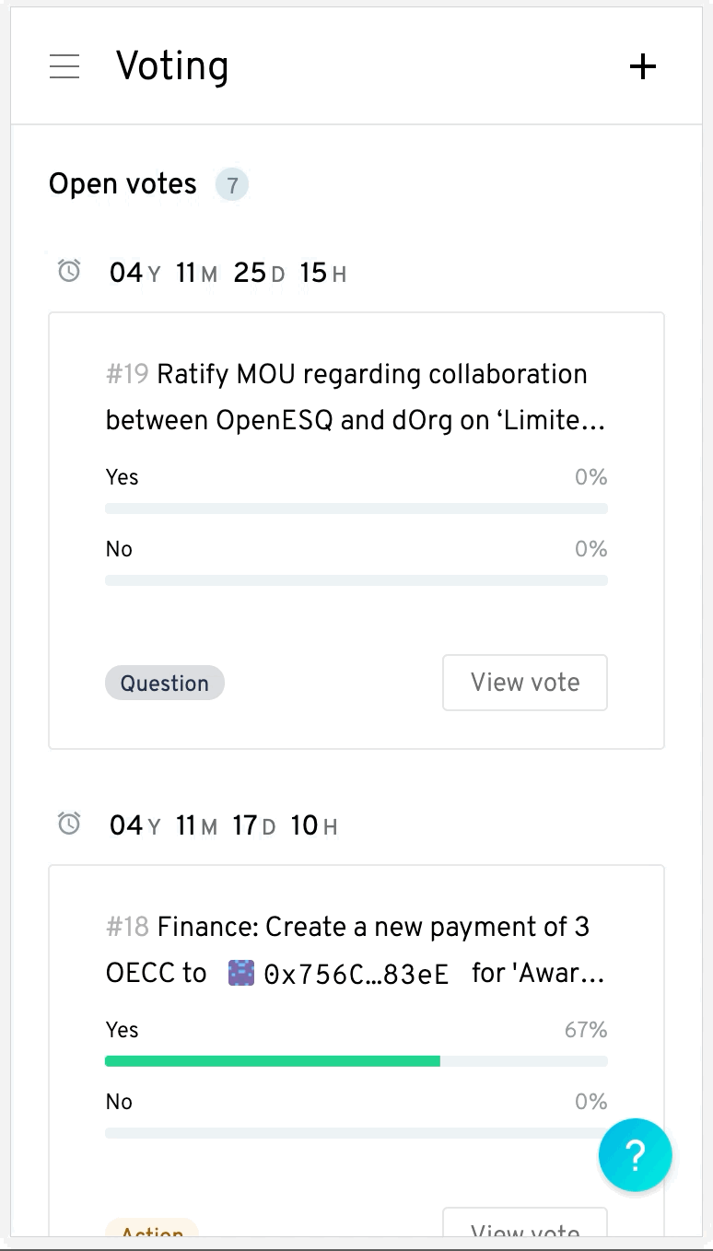
Task: Click the 04Y 11M 25D 15H countdown timer
Action: coord(228,273)
